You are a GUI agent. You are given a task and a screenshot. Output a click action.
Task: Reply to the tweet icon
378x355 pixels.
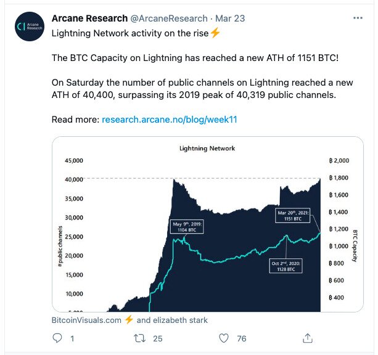57,338
